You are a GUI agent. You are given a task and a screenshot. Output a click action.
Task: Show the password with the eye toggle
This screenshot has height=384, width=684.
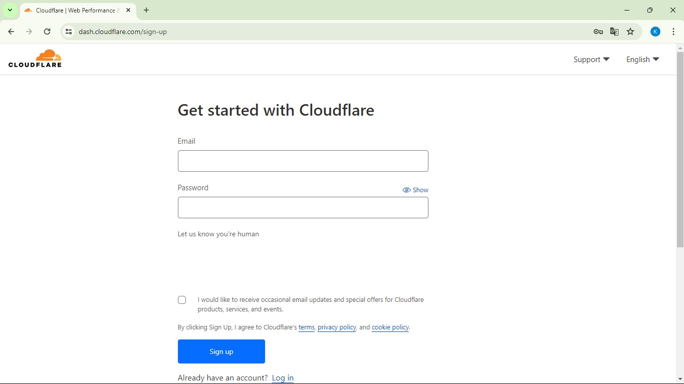[x=415, y=190]
